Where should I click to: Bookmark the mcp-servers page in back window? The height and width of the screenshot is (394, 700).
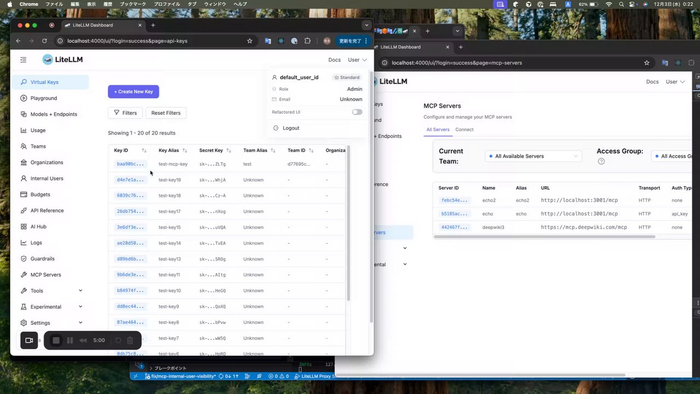pyautogui.click(x=647, y=62)
